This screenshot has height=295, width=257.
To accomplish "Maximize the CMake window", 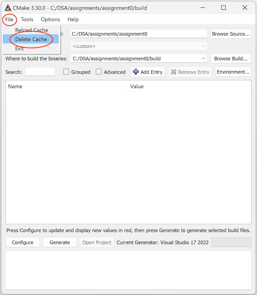I will tap(223, 8).
